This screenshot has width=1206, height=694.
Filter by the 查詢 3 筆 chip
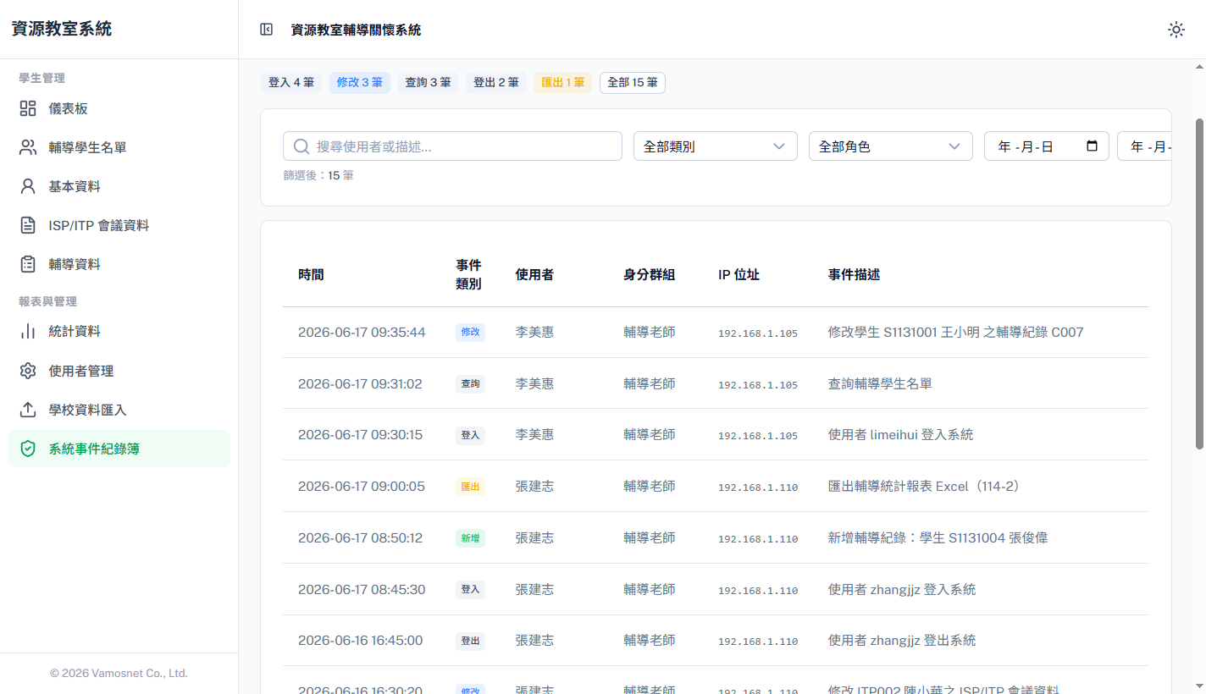click(x=428, y=83)
